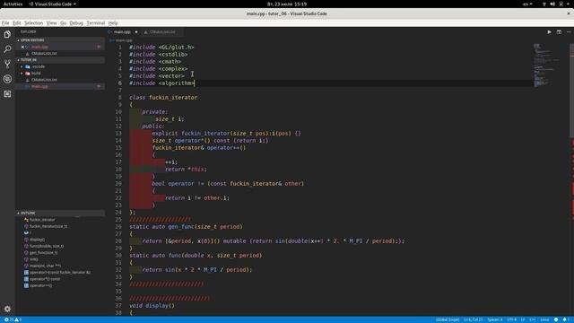
Task: Jump to main(int, char **) in Outline
Action: click(x=46, y=266)
